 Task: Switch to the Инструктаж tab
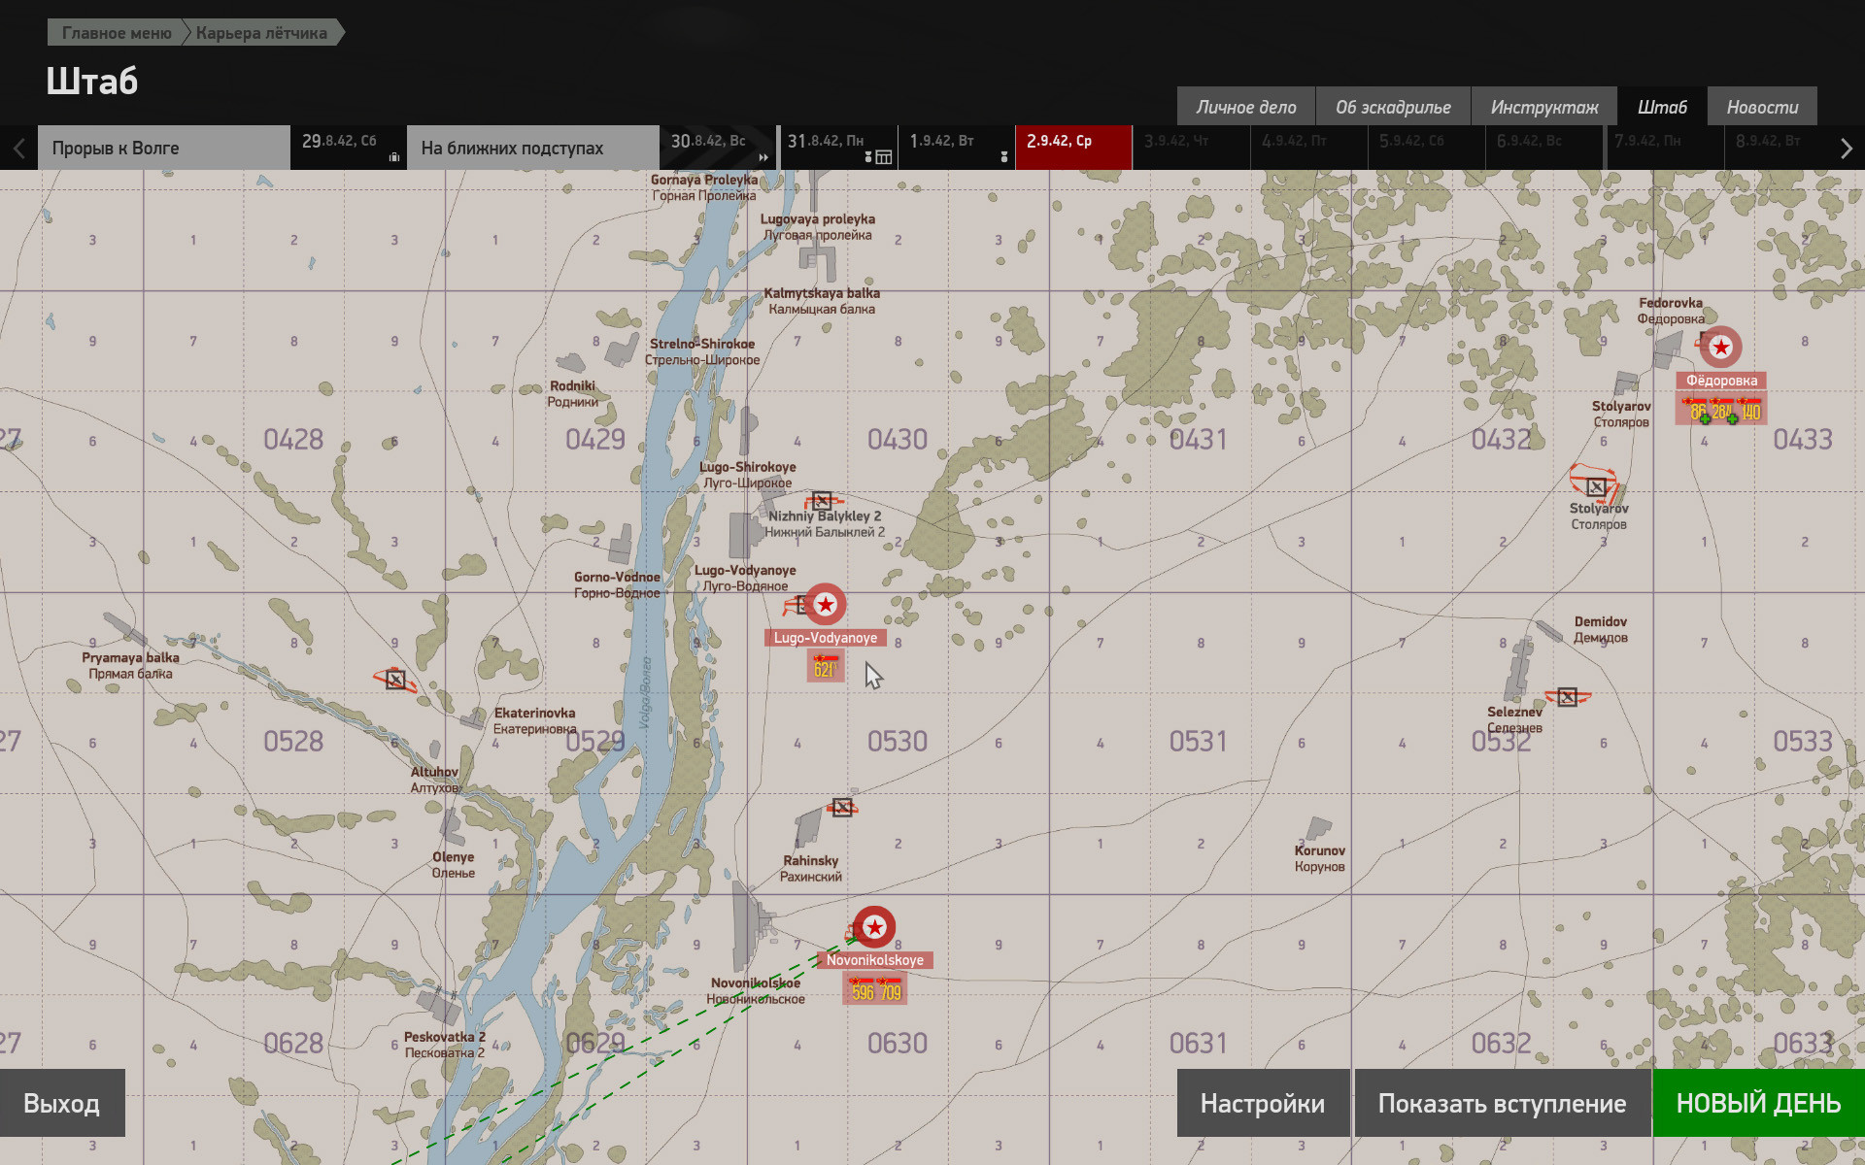[x=1543, y=107]
